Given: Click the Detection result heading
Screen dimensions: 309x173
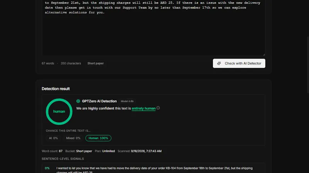Looking at the screenshot, I should (56, 89).
